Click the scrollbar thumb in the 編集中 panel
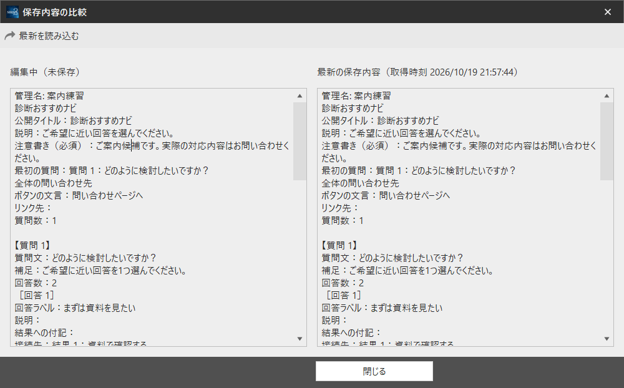This screenshot has width=624, height=388. (300, 141)
